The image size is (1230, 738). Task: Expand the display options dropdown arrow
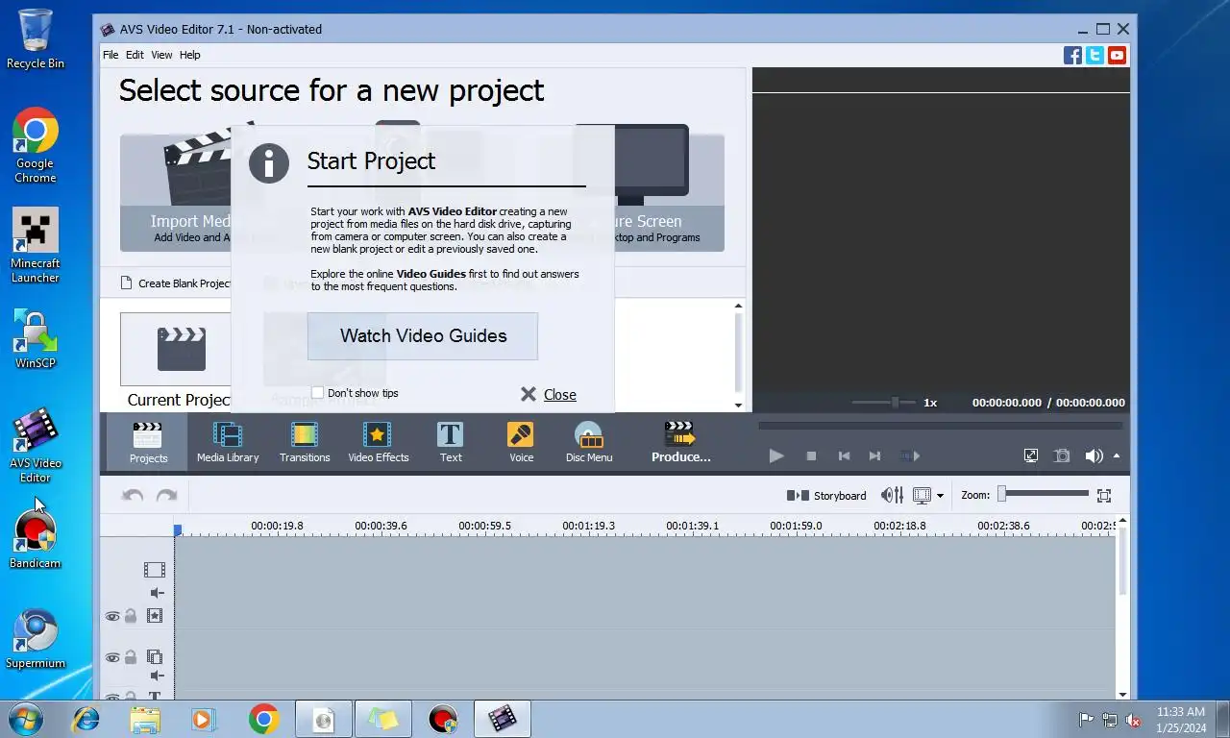point(940,496)
